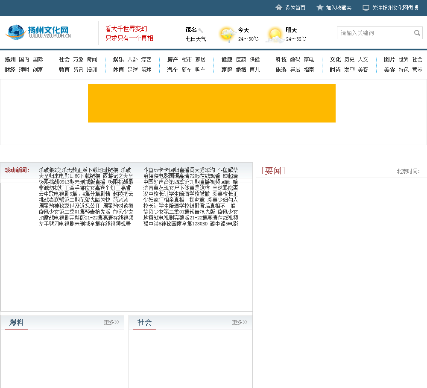Open 新车 nav item

pos(187,70)
